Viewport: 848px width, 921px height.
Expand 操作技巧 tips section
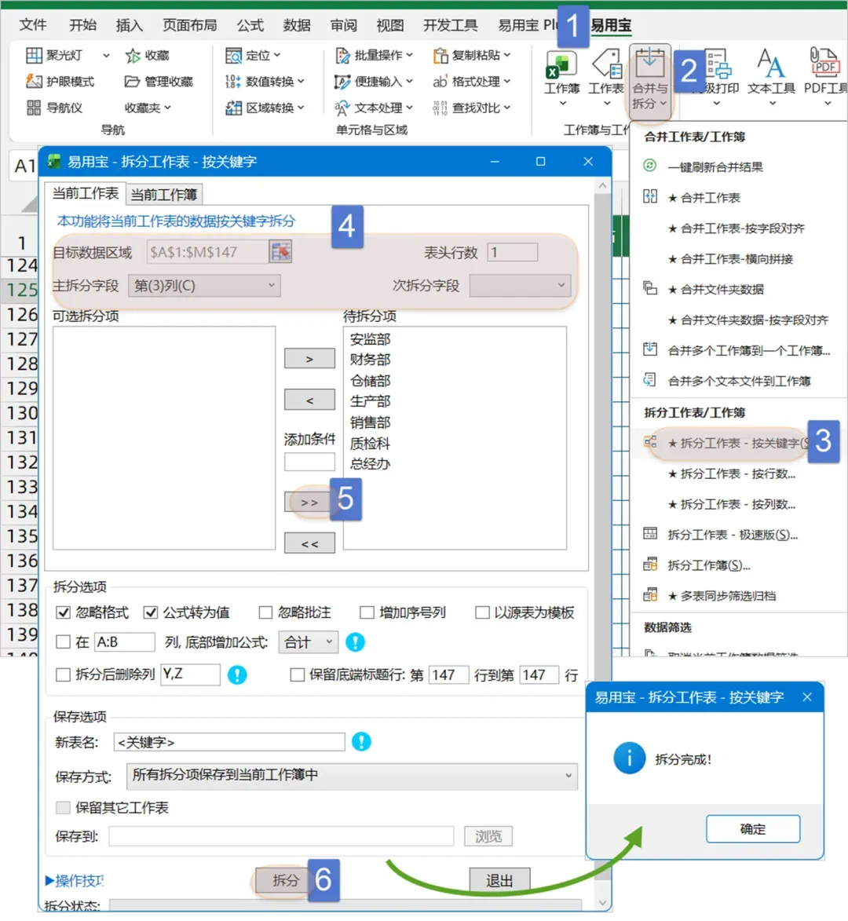74,880
